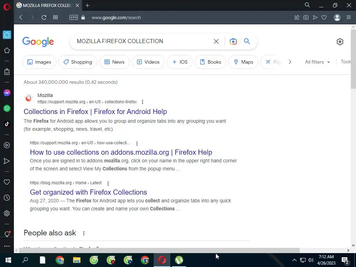Open the shopping bag sidebar icon

point(7,72)
